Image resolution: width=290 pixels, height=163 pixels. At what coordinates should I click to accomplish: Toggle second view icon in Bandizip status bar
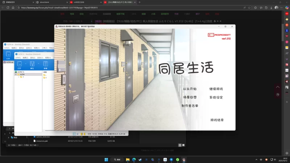[78, 134]
